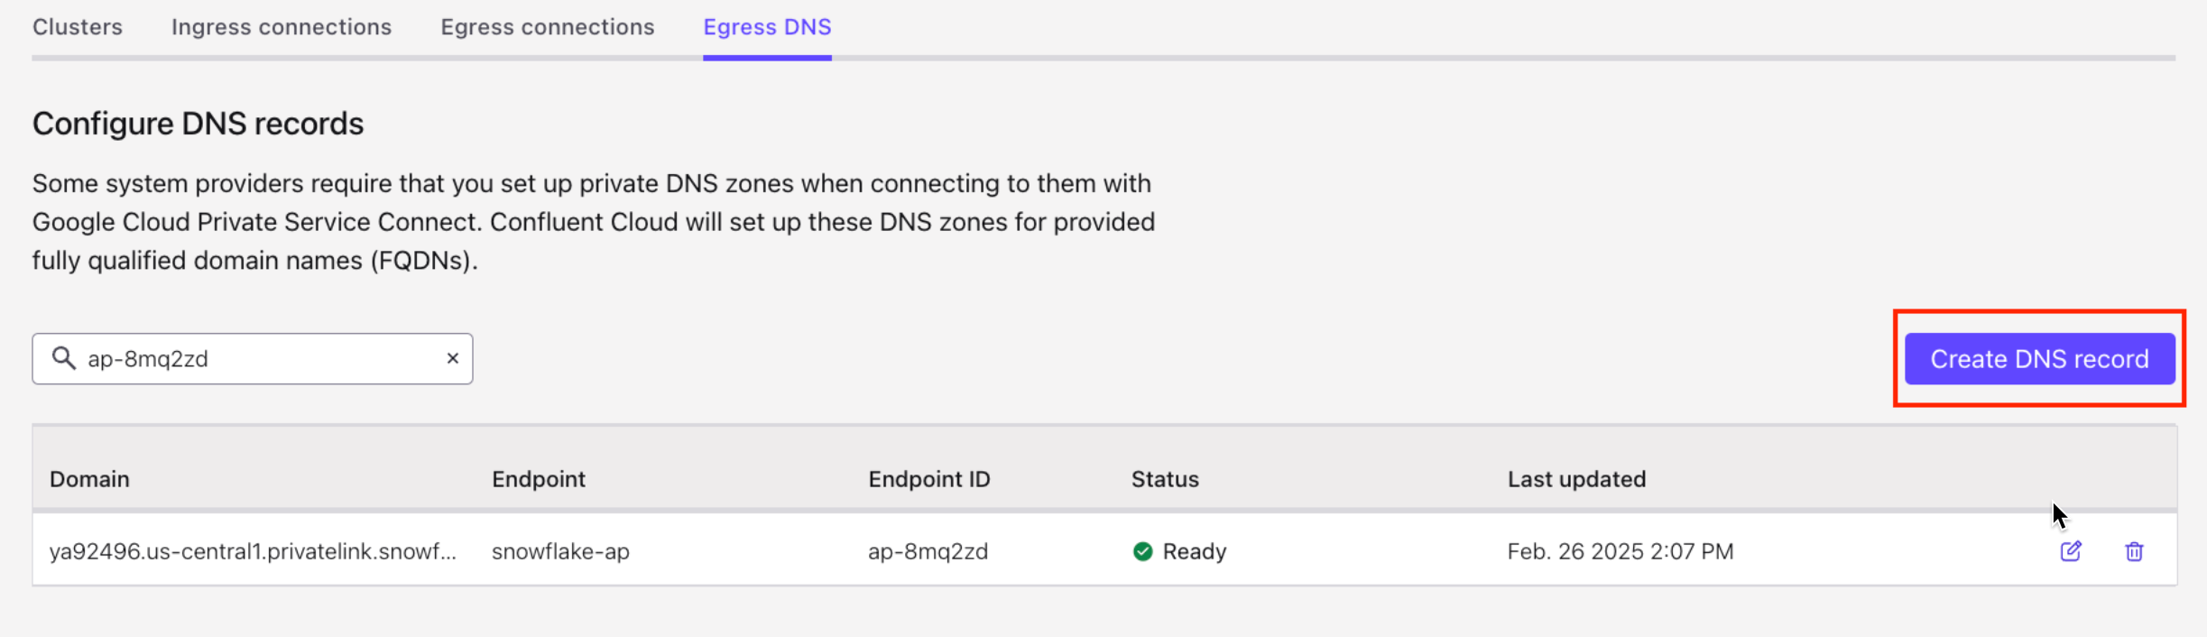Select the Egress connections tab
2207x637 pixels.
pyautogui.click(x=547, y=27)
